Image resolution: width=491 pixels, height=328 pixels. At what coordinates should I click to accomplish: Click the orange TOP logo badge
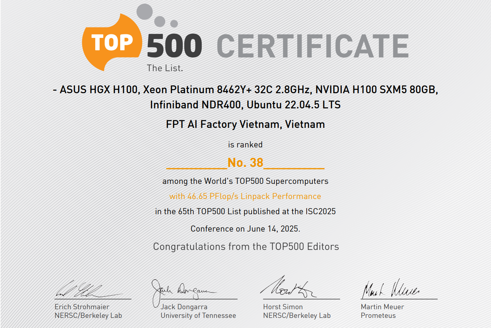point(112,43)
